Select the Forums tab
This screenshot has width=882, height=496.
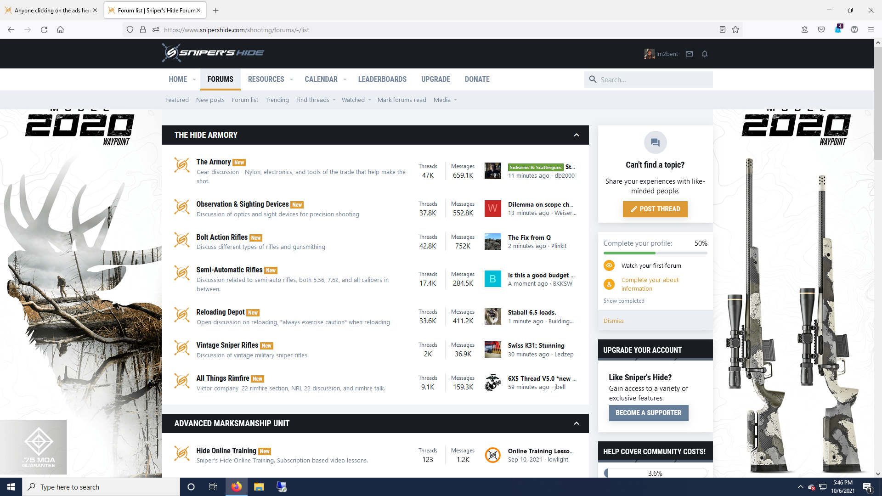click(x=220, y=79)
